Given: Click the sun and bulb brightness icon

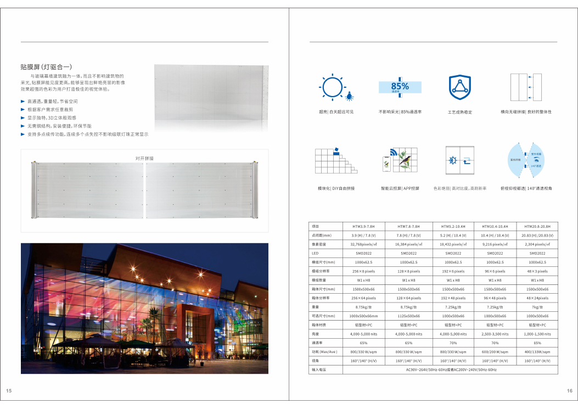Looking at the screenshot, I should coord(336,87).
